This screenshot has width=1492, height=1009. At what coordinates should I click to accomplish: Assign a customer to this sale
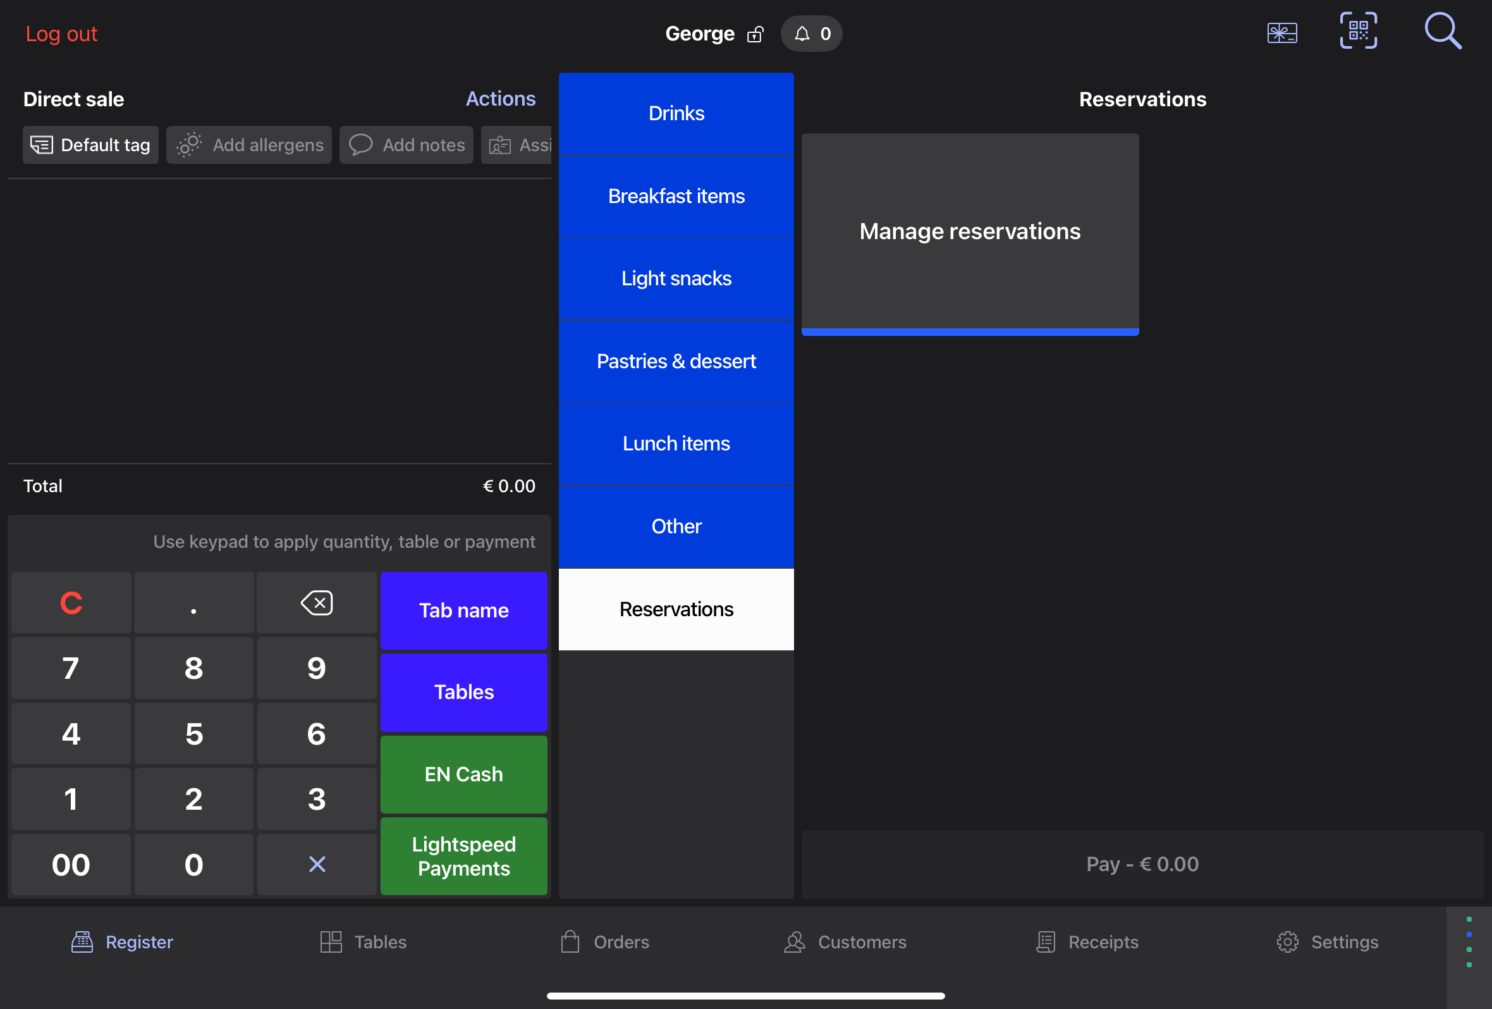coord(527,144)
